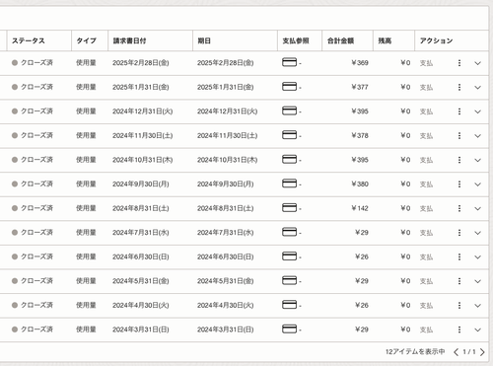Click 支払 link for ¥377 invoice
Screen dimensions: 493x366
point(426,88)
